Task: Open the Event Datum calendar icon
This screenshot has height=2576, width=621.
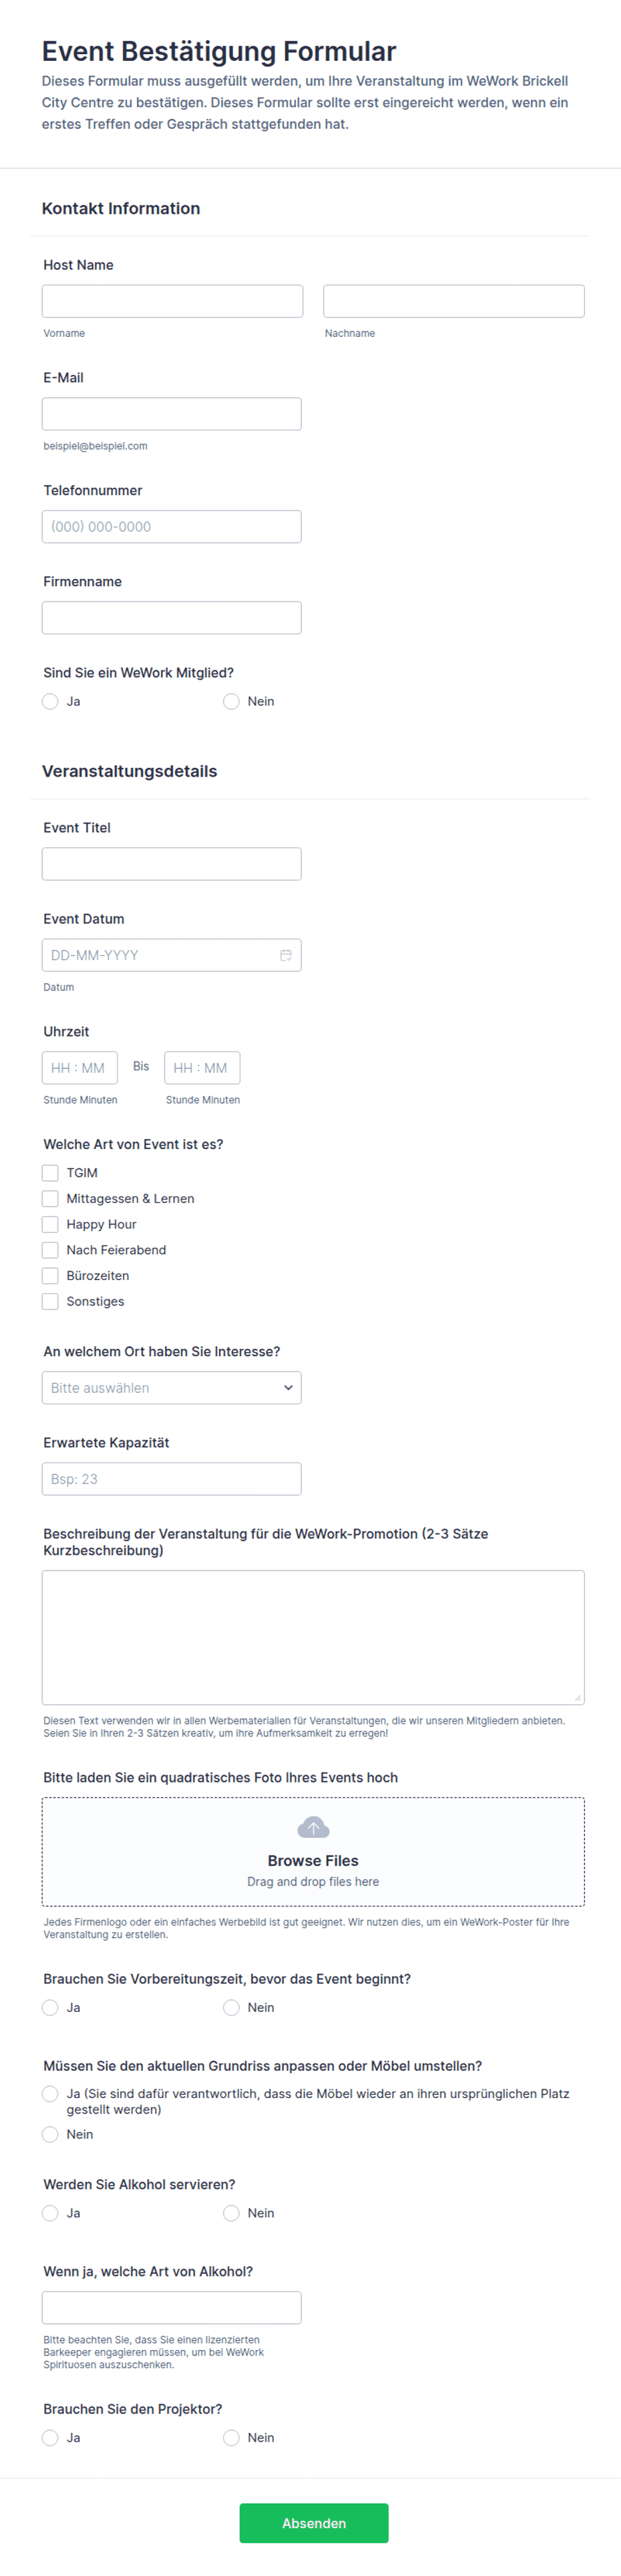Action: tap(286, 955)
